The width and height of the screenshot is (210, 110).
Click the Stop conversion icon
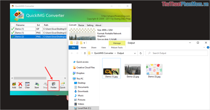[45, 84]
